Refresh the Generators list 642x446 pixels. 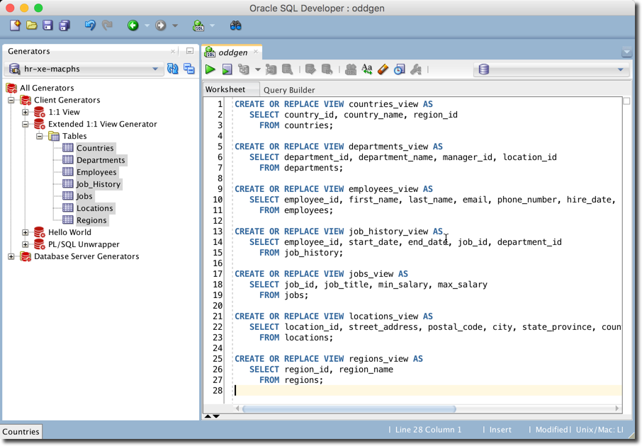tap(173, 69)
